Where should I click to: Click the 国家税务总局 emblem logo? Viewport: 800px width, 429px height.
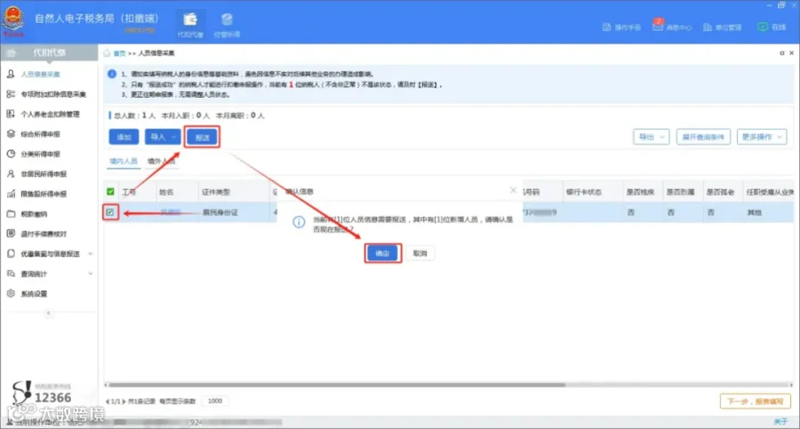[13, 20]
